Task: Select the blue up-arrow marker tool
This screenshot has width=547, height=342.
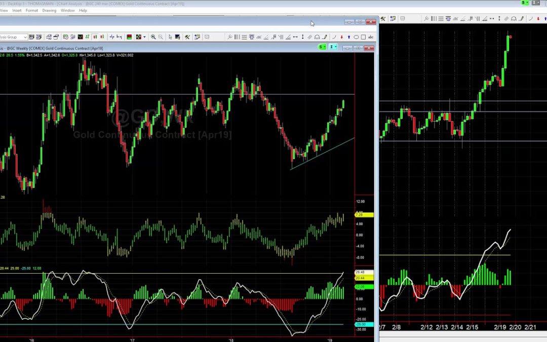Action: 349,37
